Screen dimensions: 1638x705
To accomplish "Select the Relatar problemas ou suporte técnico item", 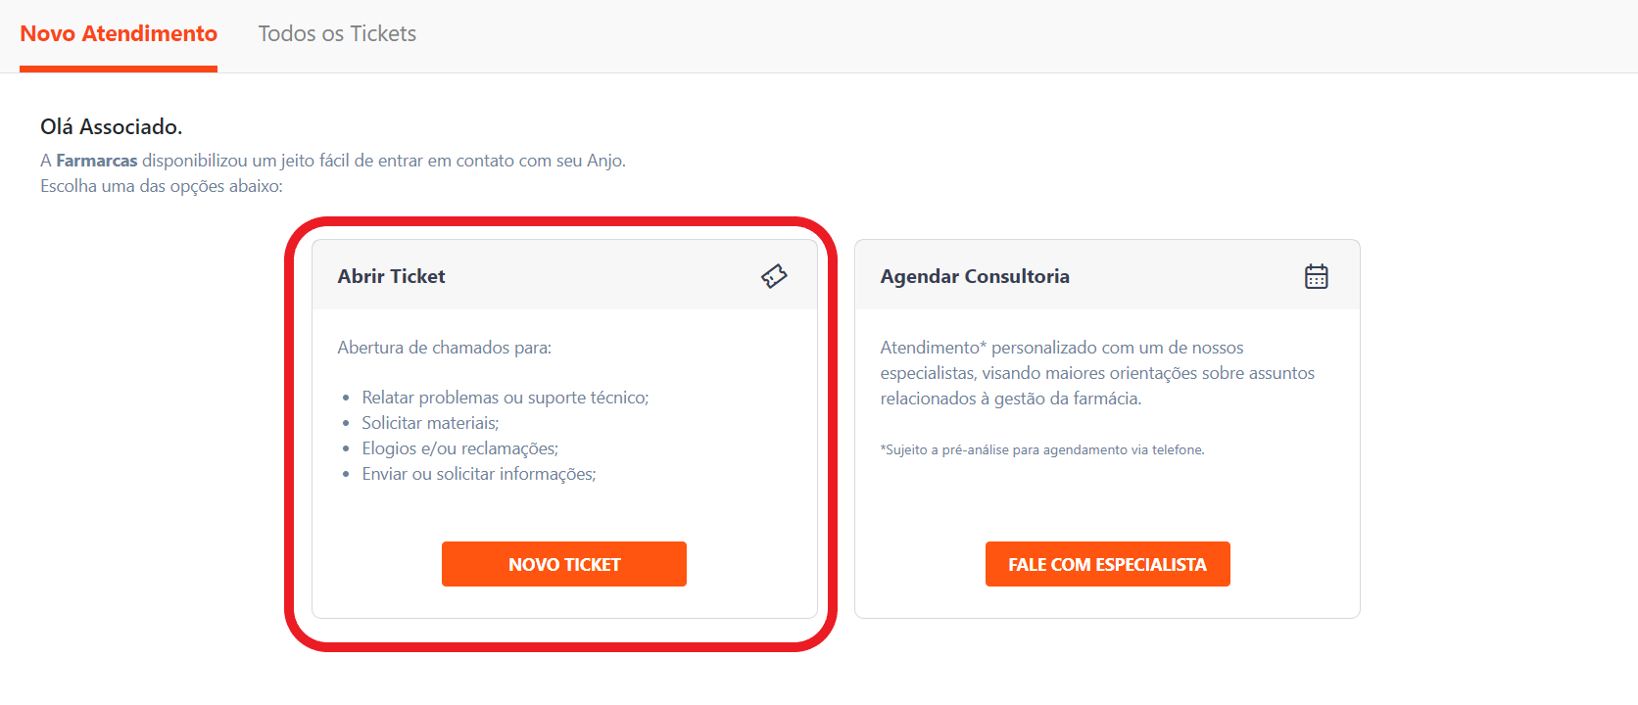I will pos(505,398).
